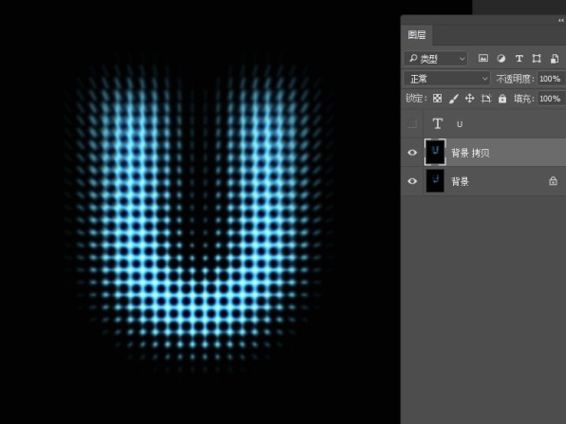Screen dimensions: 566x424
Task: Filter layers by shape icon
Action: click(537, 59)
